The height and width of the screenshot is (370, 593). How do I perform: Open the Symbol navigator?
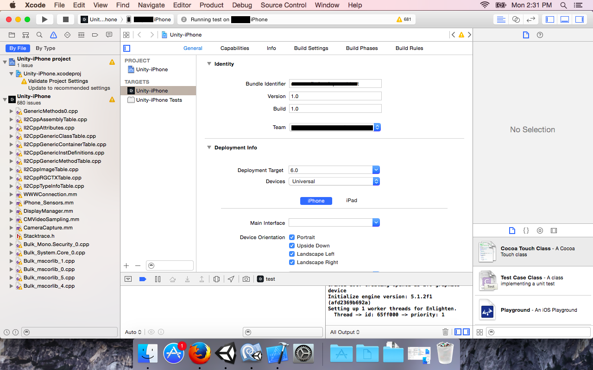25,35
